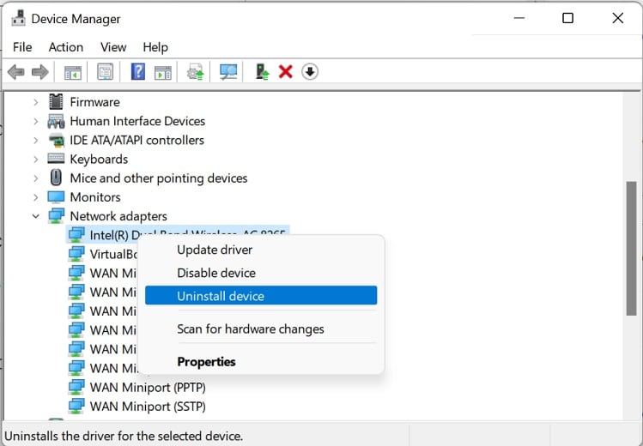Open Properties from the context menu
Screen dimensions: 643x446
tap(261, 362)
